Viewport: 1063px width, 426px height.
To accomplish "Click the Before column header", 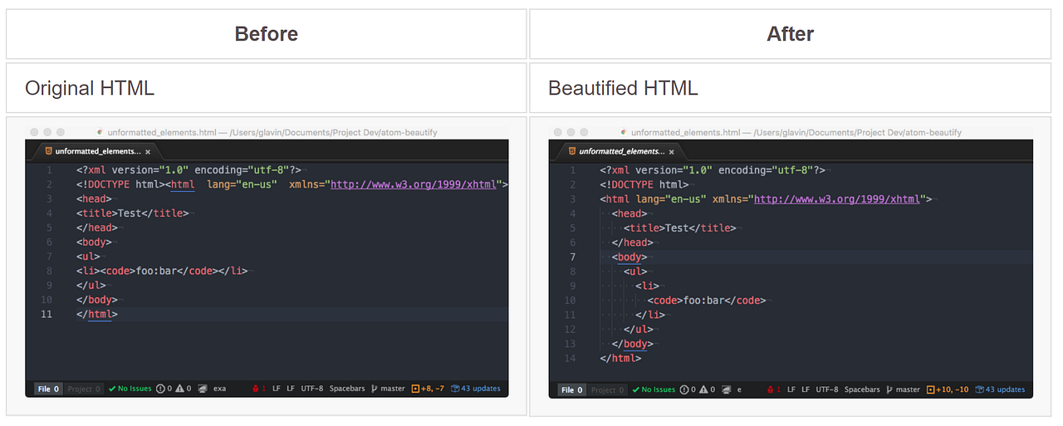I will click(x=267, y=34).
